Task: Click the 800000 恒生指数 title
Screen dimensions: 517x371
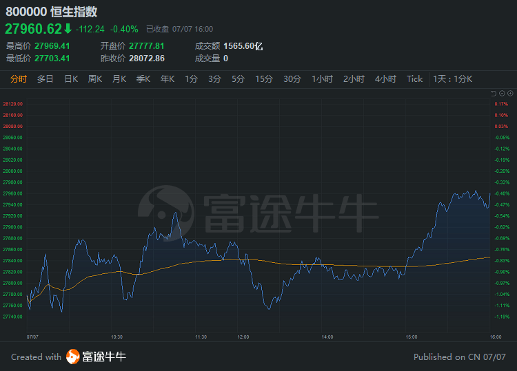Action: tap(51, 12)
